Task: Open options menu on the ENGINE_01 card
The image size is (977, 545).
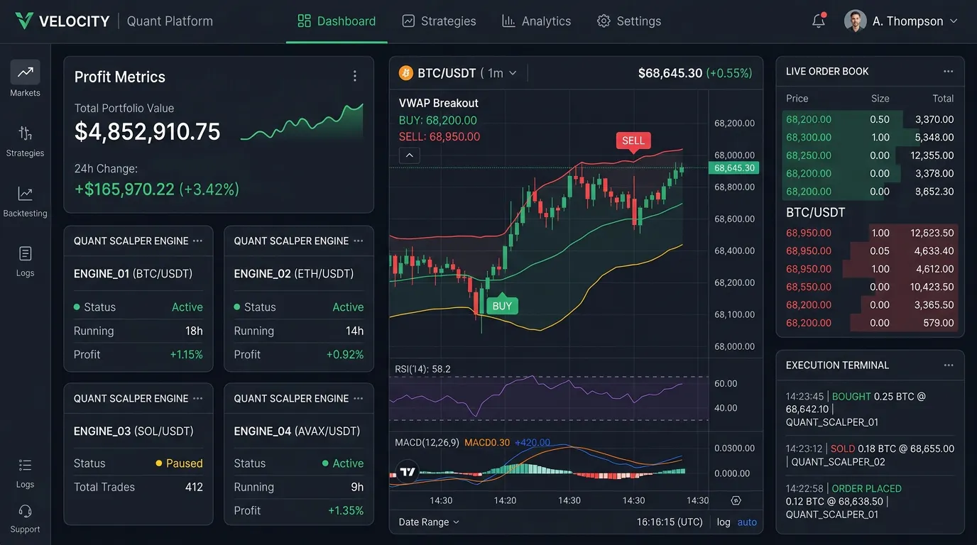Action: (x=198, y=241)
